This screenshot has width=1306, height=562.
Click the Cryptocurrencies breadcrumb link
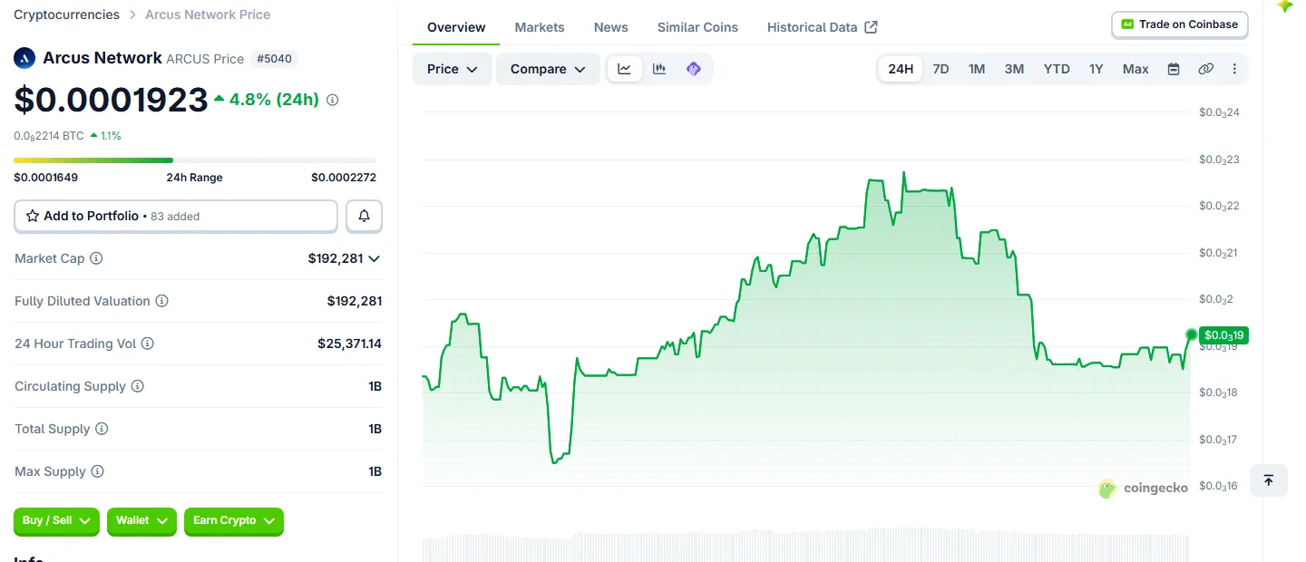click(66, 15)
